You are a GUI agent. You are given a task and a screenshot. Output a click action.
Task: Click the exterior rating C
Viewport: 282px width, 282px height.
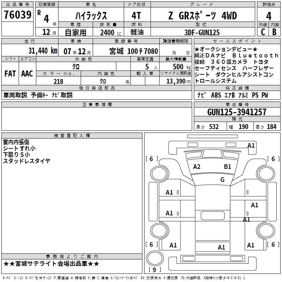[x=263, y=32]
